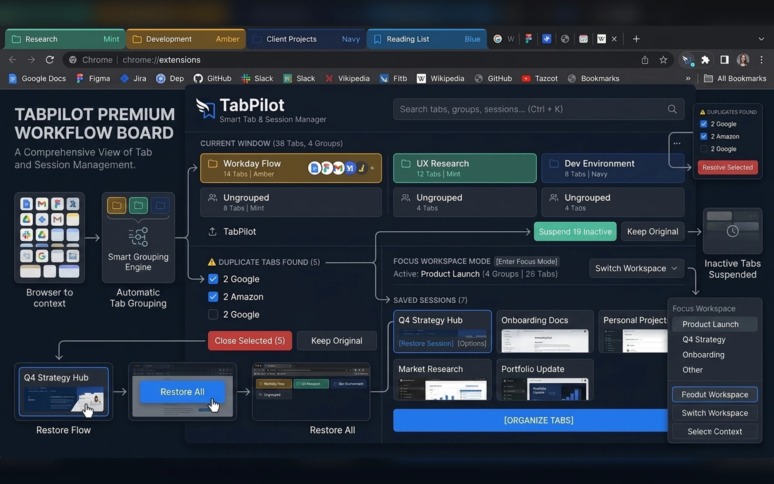Toggle 2 Google checkbox in Duplicates Found side panel
Viewport: 774px width, 484px height.
pos(704,124)
